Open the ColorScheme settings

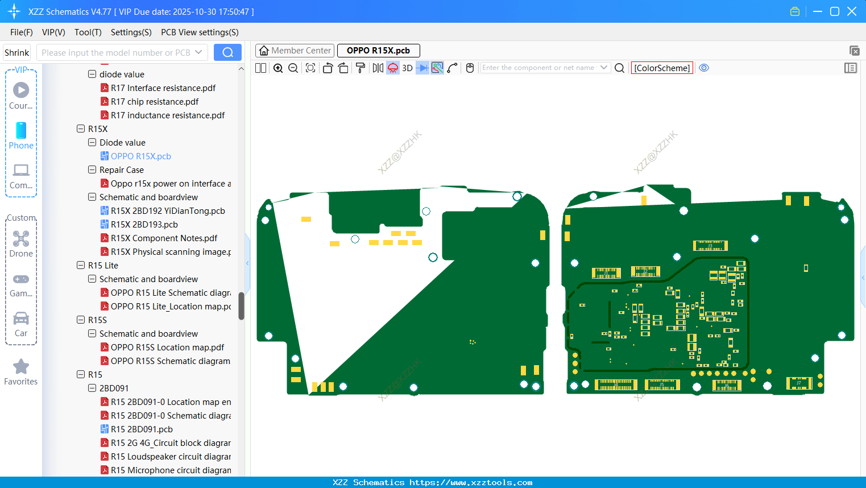pos(662,68)
